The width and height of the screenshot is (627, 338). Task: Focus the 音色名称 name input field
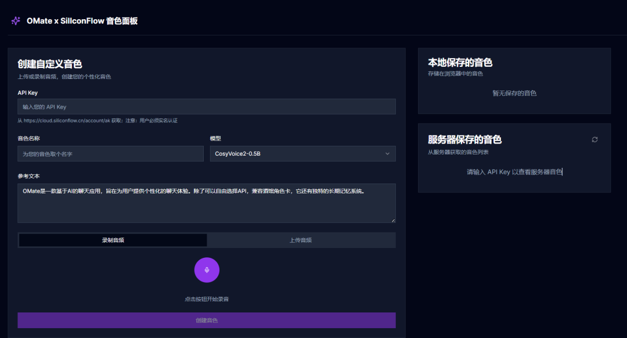(x=110, y=153)
